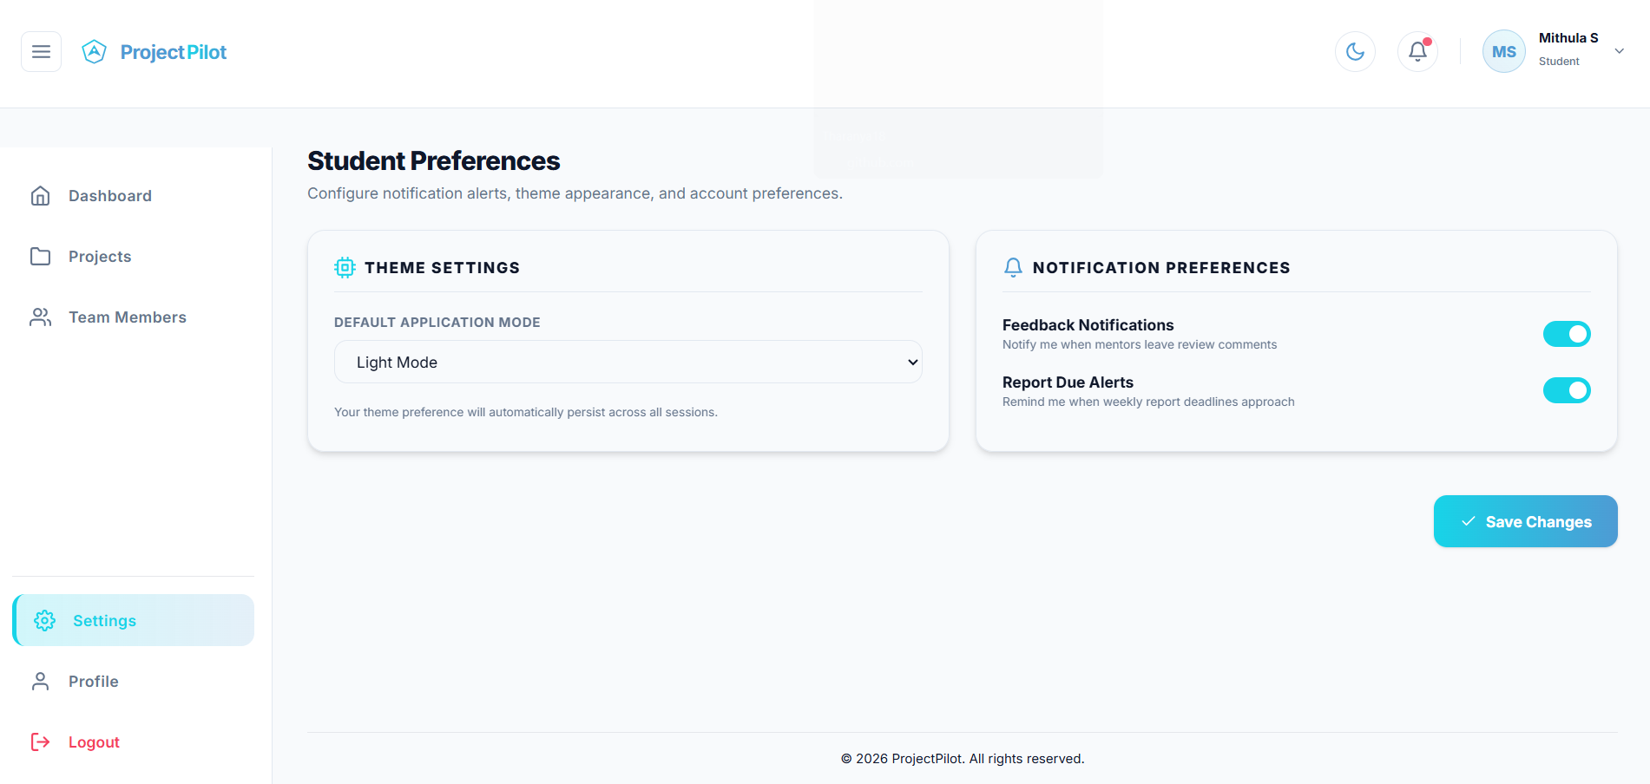
Task: Click the Projects folder icon
Action: tap(40, 257)
